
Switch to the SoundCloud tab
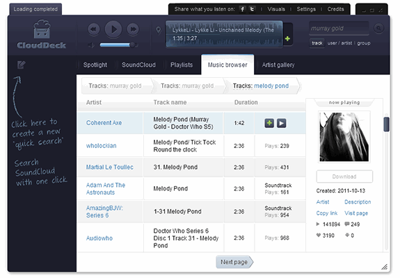pyautogui.click(x=138, y=65)
